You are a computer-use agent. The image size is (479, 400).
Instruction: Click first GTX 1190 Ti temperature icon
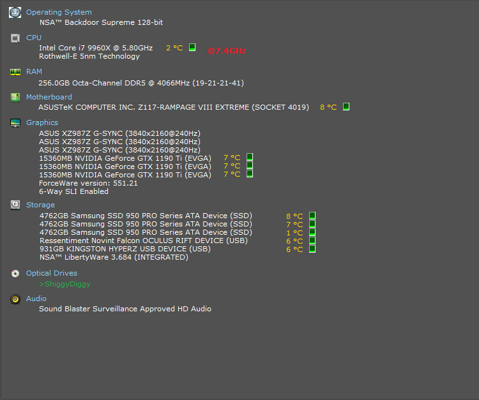(250, 157)
